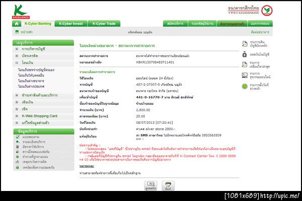Click the checkmark questionnaire icon (แบบสอบถาม)
Image resolution: width=302 pixels, height=201 pixels.
(18, 137)
